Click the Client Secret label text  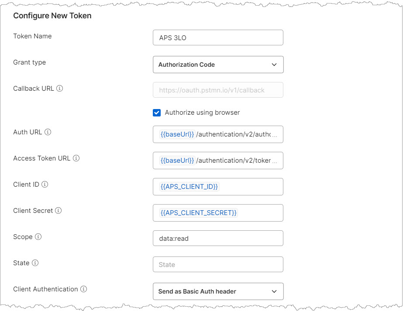pyautogui.click(x=33, y=211)
